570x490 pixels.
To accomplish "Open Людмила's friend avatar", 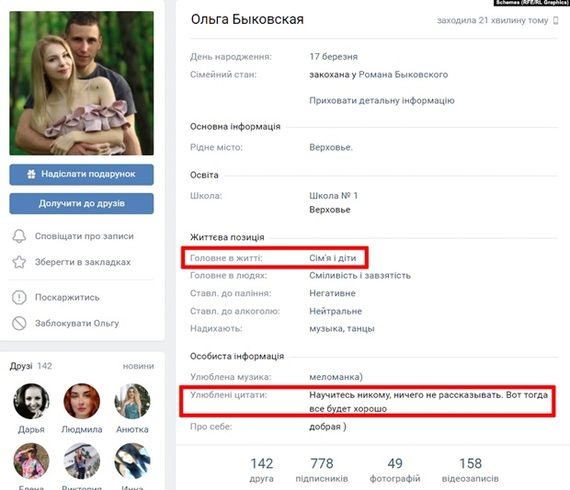I will pos(82,402).
